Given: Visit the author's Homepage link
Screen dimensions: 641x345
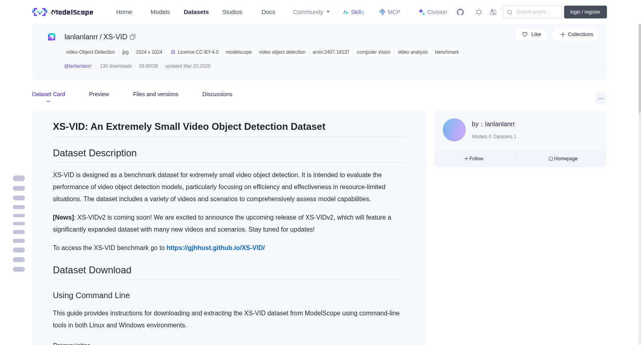Looking at the screenshot, I should click(563, 159).
